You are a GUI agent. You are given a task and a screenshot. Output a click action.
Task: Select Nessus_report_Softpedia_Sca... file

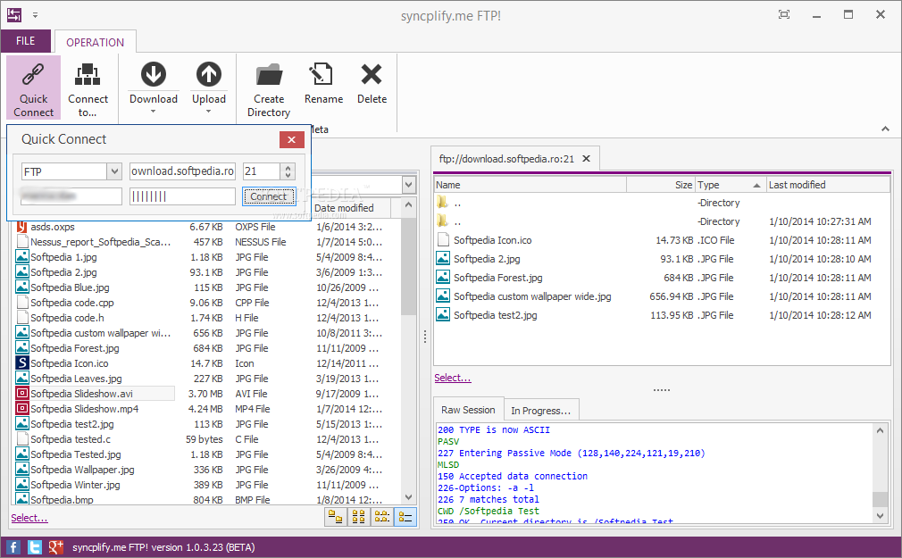click(x=101, y=242)
